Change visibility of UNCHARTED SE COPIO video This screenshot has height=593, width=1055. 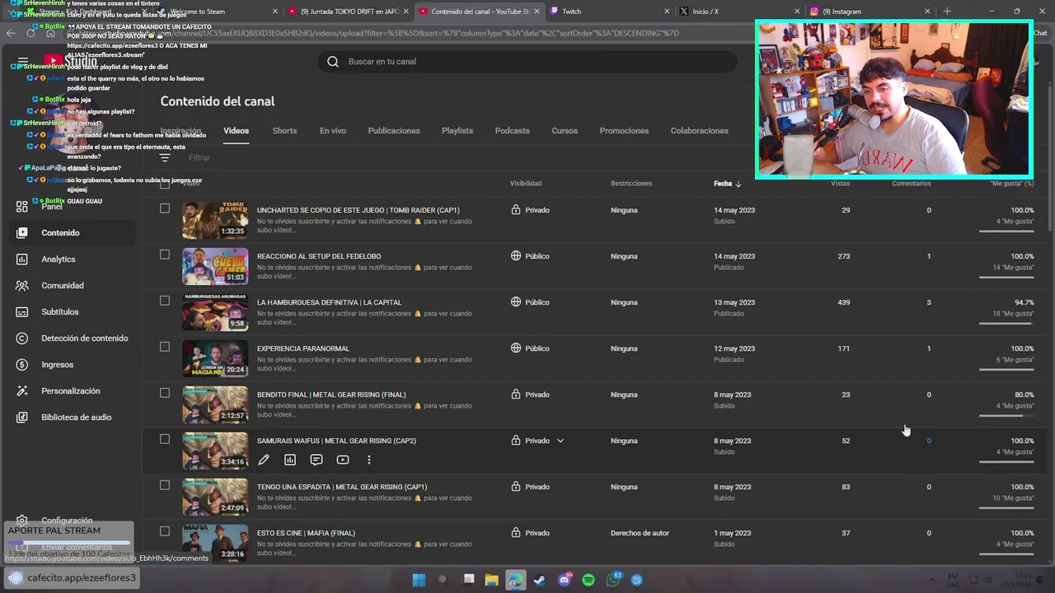click(x=530, y=210)
